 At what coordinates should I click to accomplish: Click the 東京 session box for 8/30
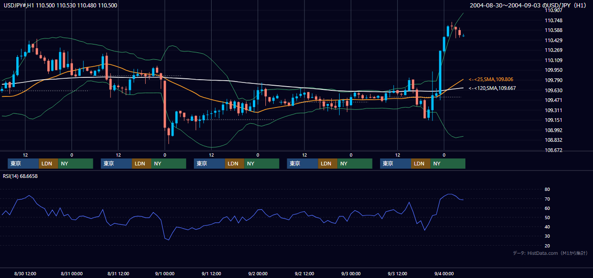click(x=24, y=164)
